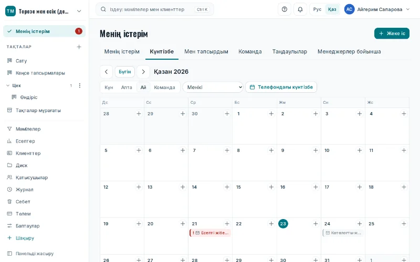Expand workspace switcher chevron
Image resolution: width=420 pixels, height=262 pixels.
coord(79,11)
